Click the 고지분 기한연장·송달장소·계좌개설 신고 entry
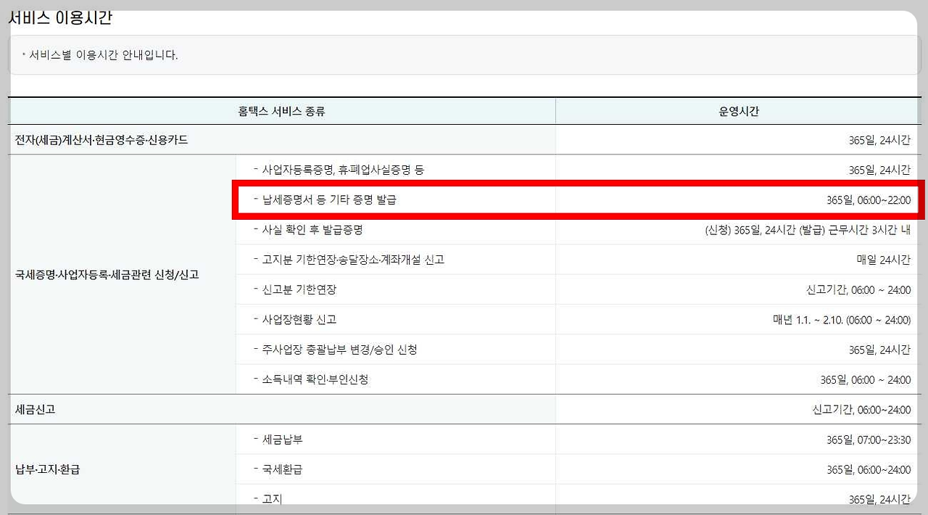The height and width of the screenshot is (515, 928). pos(357,259)
